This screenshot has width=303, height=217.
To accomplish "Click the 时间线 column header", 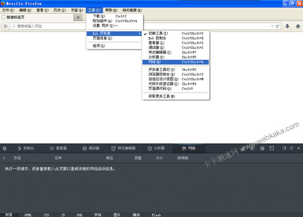I will 183,158.
